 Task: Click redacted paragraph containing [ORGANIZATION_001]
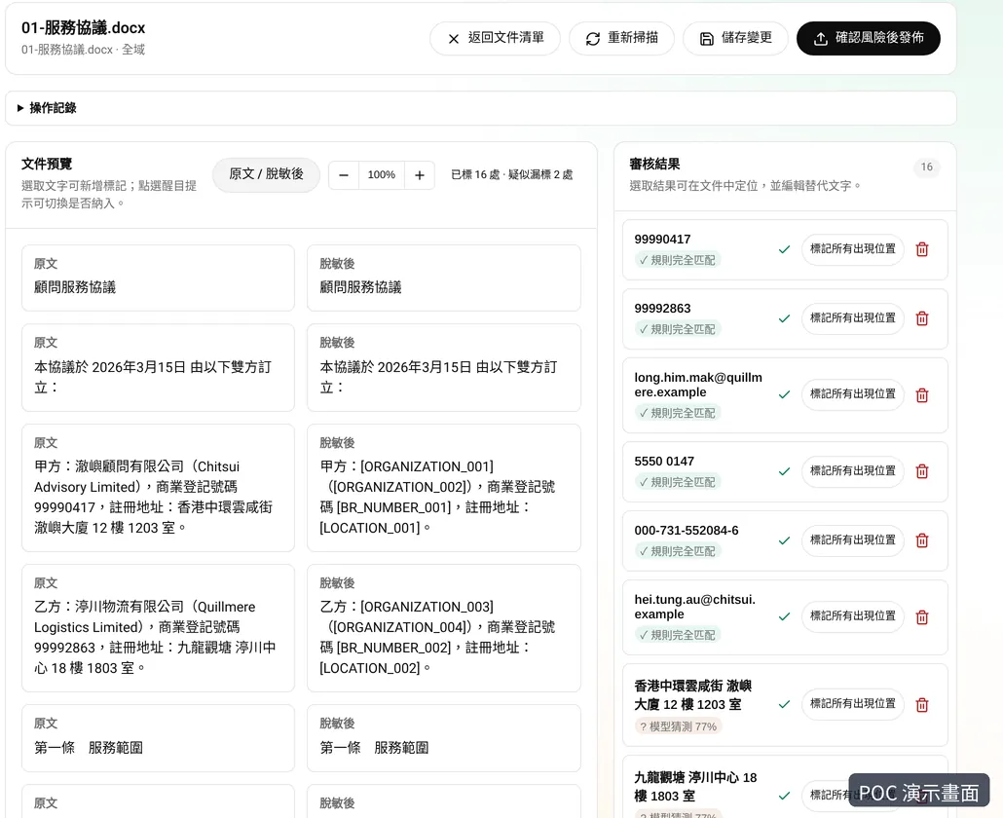coord(444,487)
